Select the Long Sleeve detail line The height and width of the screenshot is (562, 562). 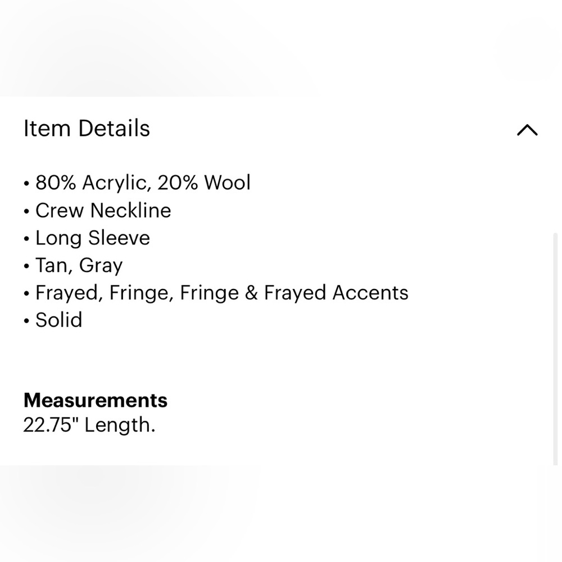pyautogui.click(x=93, y=238)
